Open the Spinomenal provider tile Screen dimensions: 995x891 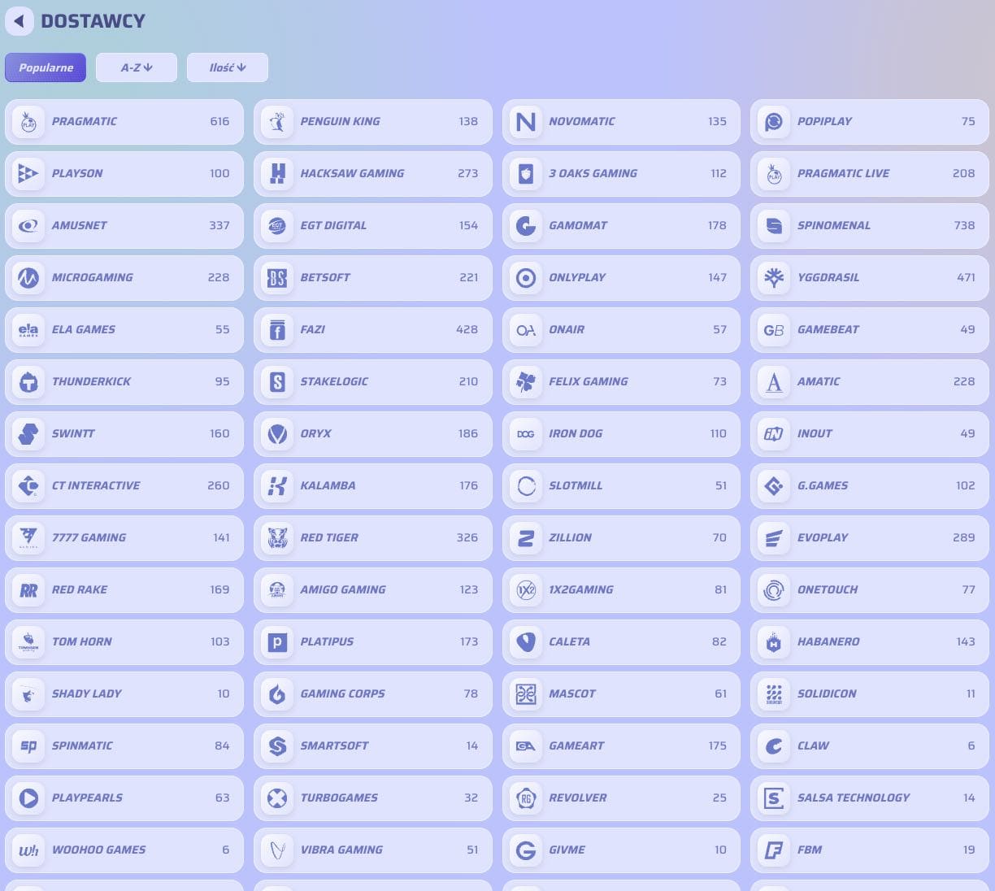pyautogui.click(x=869, y=226)
